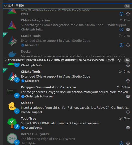This screenshot has height=145, width=132.
Task: Open gear settings for local CMake Integration
Action: (x=128, y=29)
